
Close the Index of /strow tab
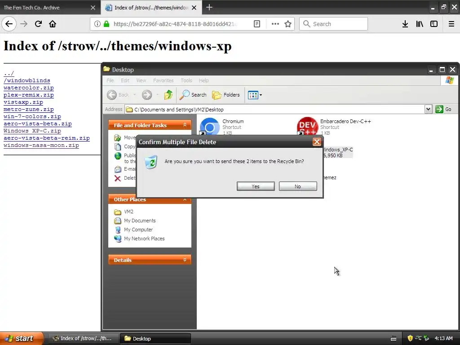coord(194,8)
